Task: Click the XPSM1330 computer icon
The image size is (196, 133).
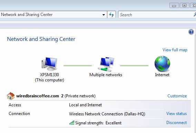Action: pyautogui.click(x=49, y=64)
